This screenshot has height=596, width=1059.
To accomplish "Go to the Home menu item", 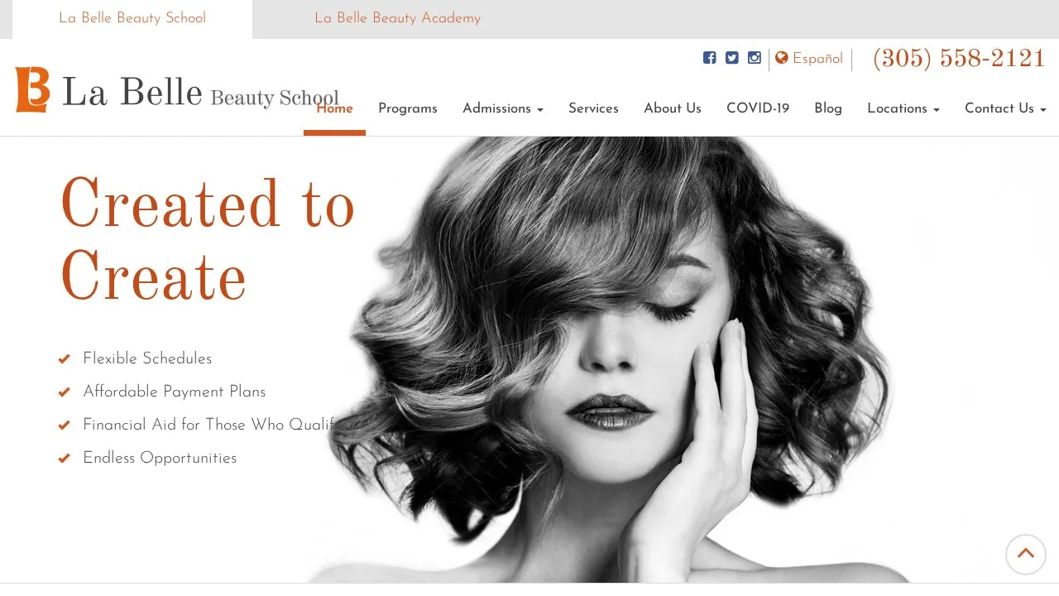I will tap(334, 108).
